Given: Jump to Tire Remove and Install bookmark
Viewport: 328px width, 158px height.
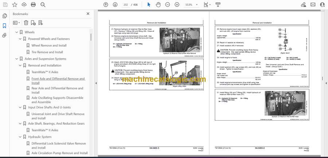Looking at the screenshot, I should click(x=47, y=52).
